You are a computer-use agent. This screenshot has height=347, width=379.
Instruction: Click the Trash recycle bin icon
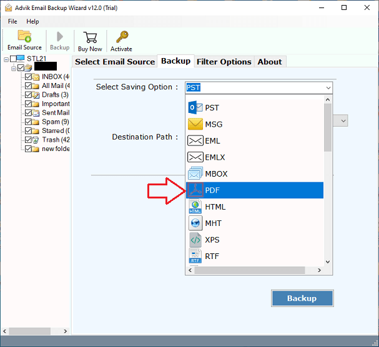pos(36,140)
